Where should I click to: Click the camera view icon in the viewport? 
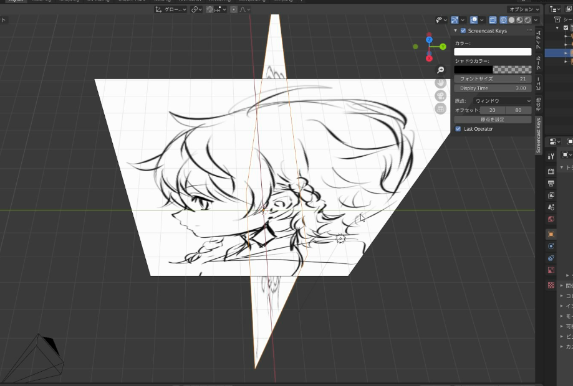coord(440,96)
